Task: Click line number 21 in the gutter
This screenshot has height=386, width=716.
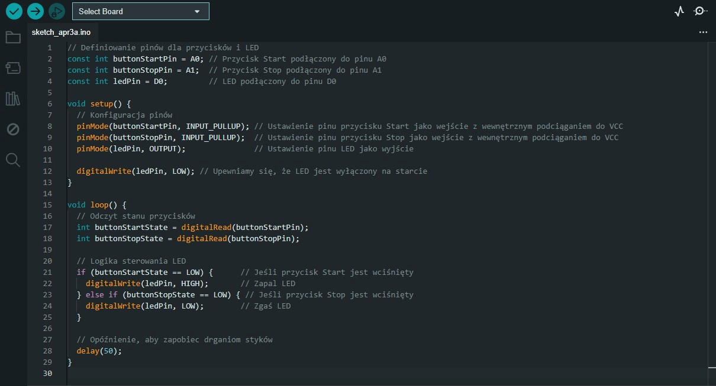Action: [x=48, y=273]
